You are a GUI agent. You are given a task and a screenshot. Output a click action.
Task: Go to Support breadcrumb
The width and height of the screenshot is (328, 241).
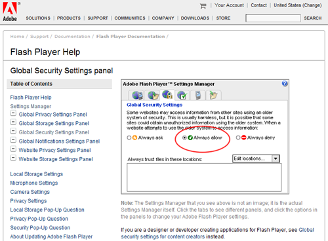pyautogui.click(x=39, y=37)
